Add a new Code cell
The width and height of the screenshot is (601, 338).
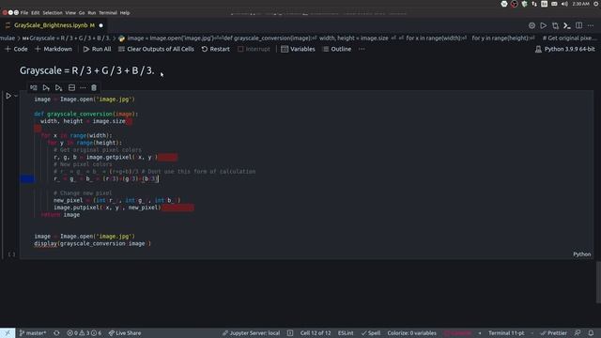point(16,49)
